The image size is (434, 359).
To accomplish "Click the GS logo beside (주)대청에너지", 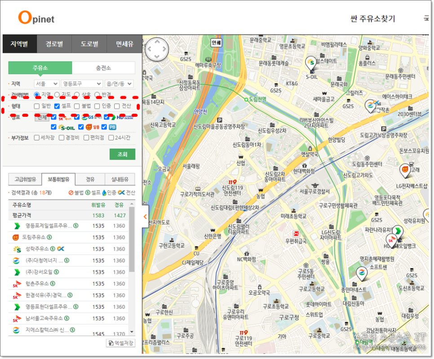I will pos(16,261).
